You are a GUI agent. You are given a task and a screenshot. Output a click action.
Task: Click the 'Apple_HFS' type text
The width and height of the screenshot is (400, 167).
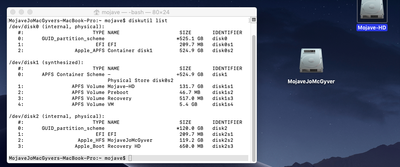click(91, 140)
